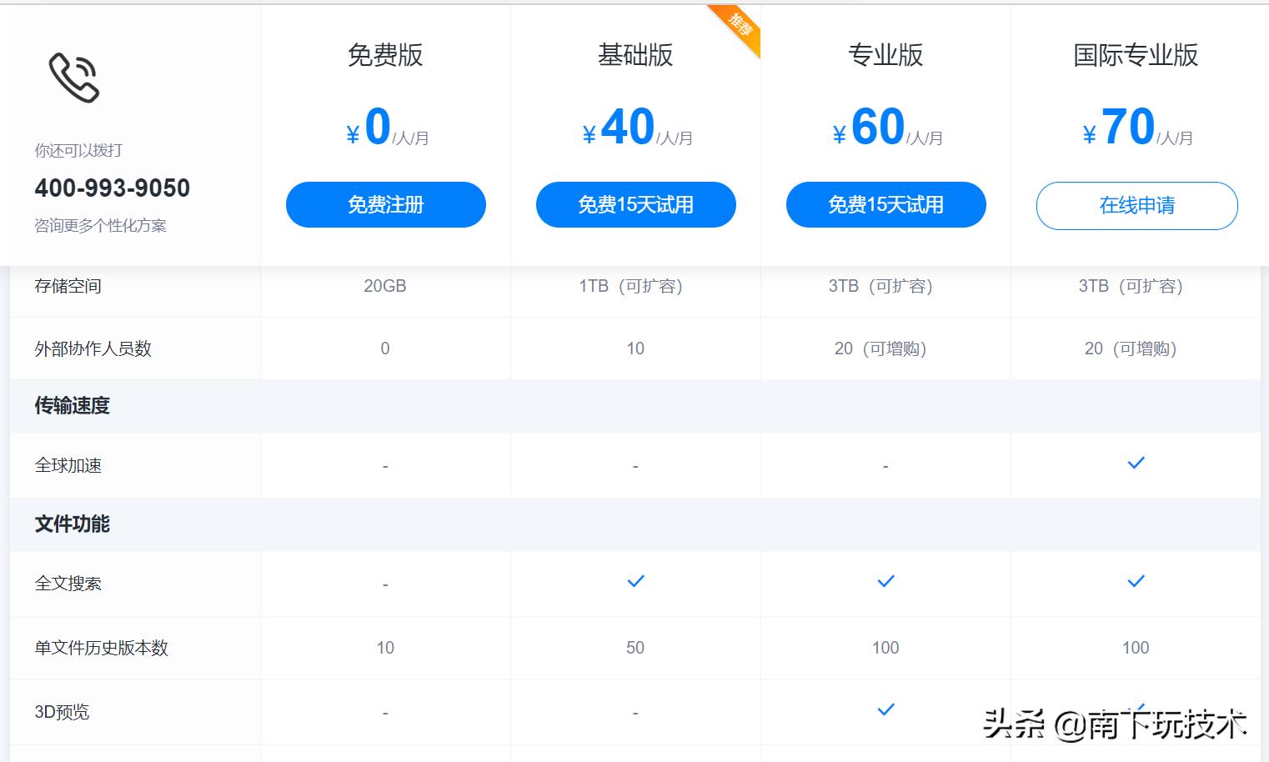This screenshot has width=1269, height=762.
Task: Click the 全文搜索 checkmark under 国际专业版
Action: pos(1136,581)
